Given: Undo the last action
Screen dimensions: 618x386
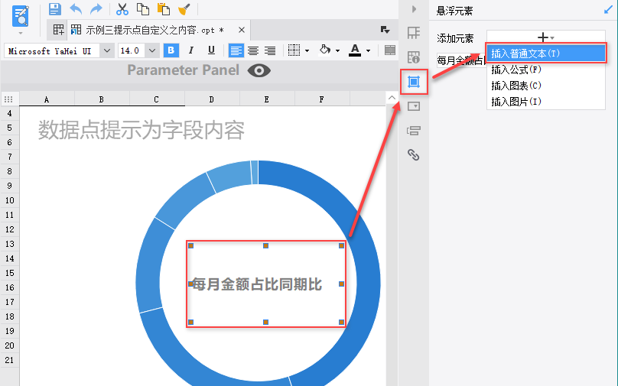Looking at the screenshot, I should pyautogui.click(x=76, y=8).
